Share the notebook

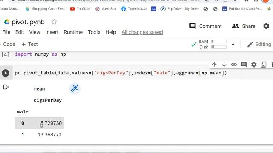click(244, 26)
